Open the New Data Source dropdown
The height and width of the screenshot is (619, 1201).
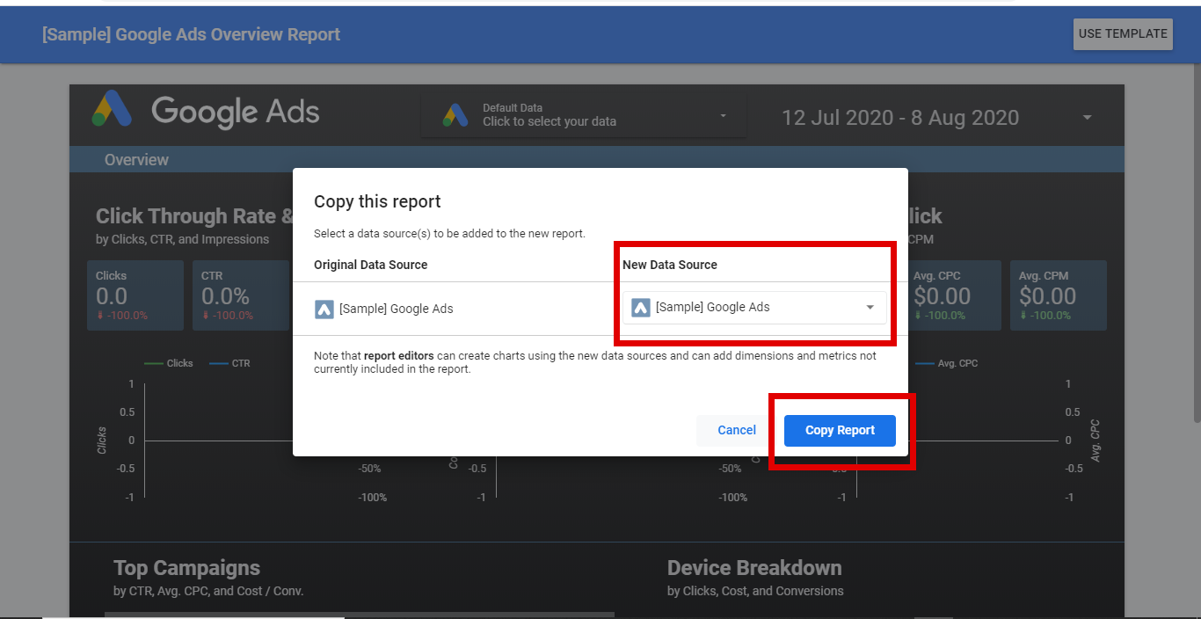[755, 307]
